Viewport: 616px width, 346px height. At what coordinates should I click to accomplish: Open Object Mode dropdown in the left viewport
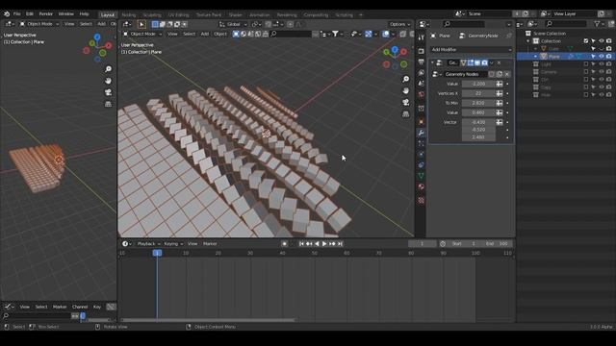pos(38,24)
